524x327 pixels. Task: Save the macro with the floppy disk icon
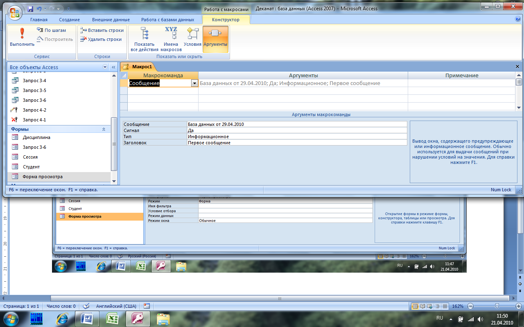[x=31, y=9]
